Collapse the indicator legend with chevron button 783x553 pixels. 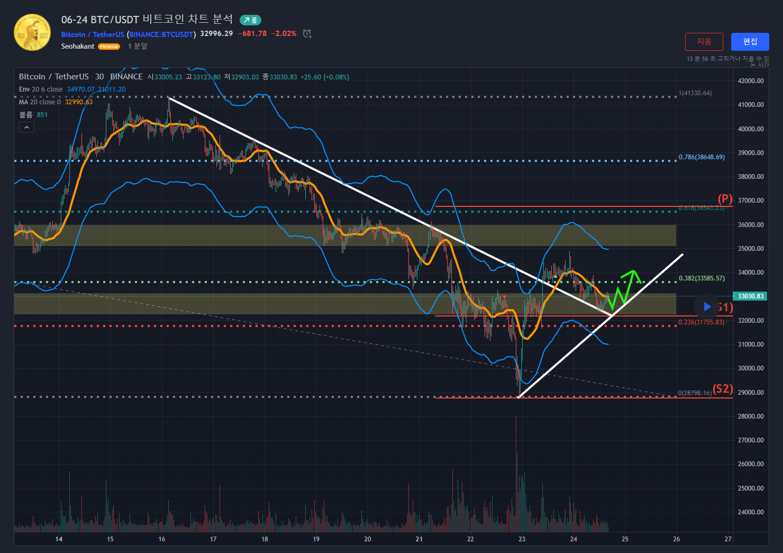tap(26, 127)
